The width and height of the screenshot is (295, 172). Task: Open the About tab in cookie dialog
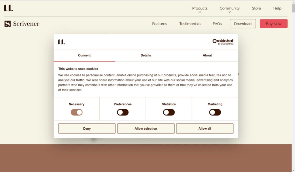(x=207, y=55)
